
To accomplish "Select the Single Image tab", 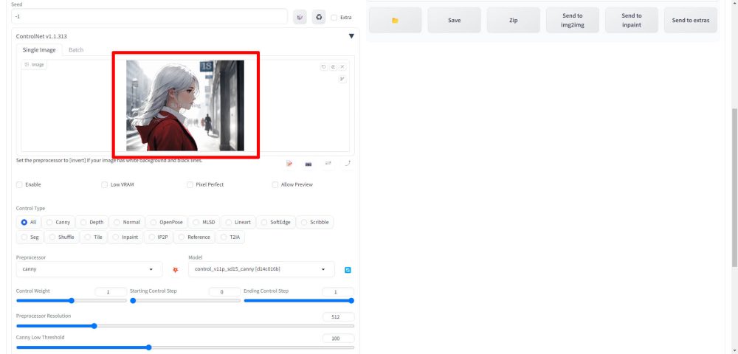I will 37,50.
